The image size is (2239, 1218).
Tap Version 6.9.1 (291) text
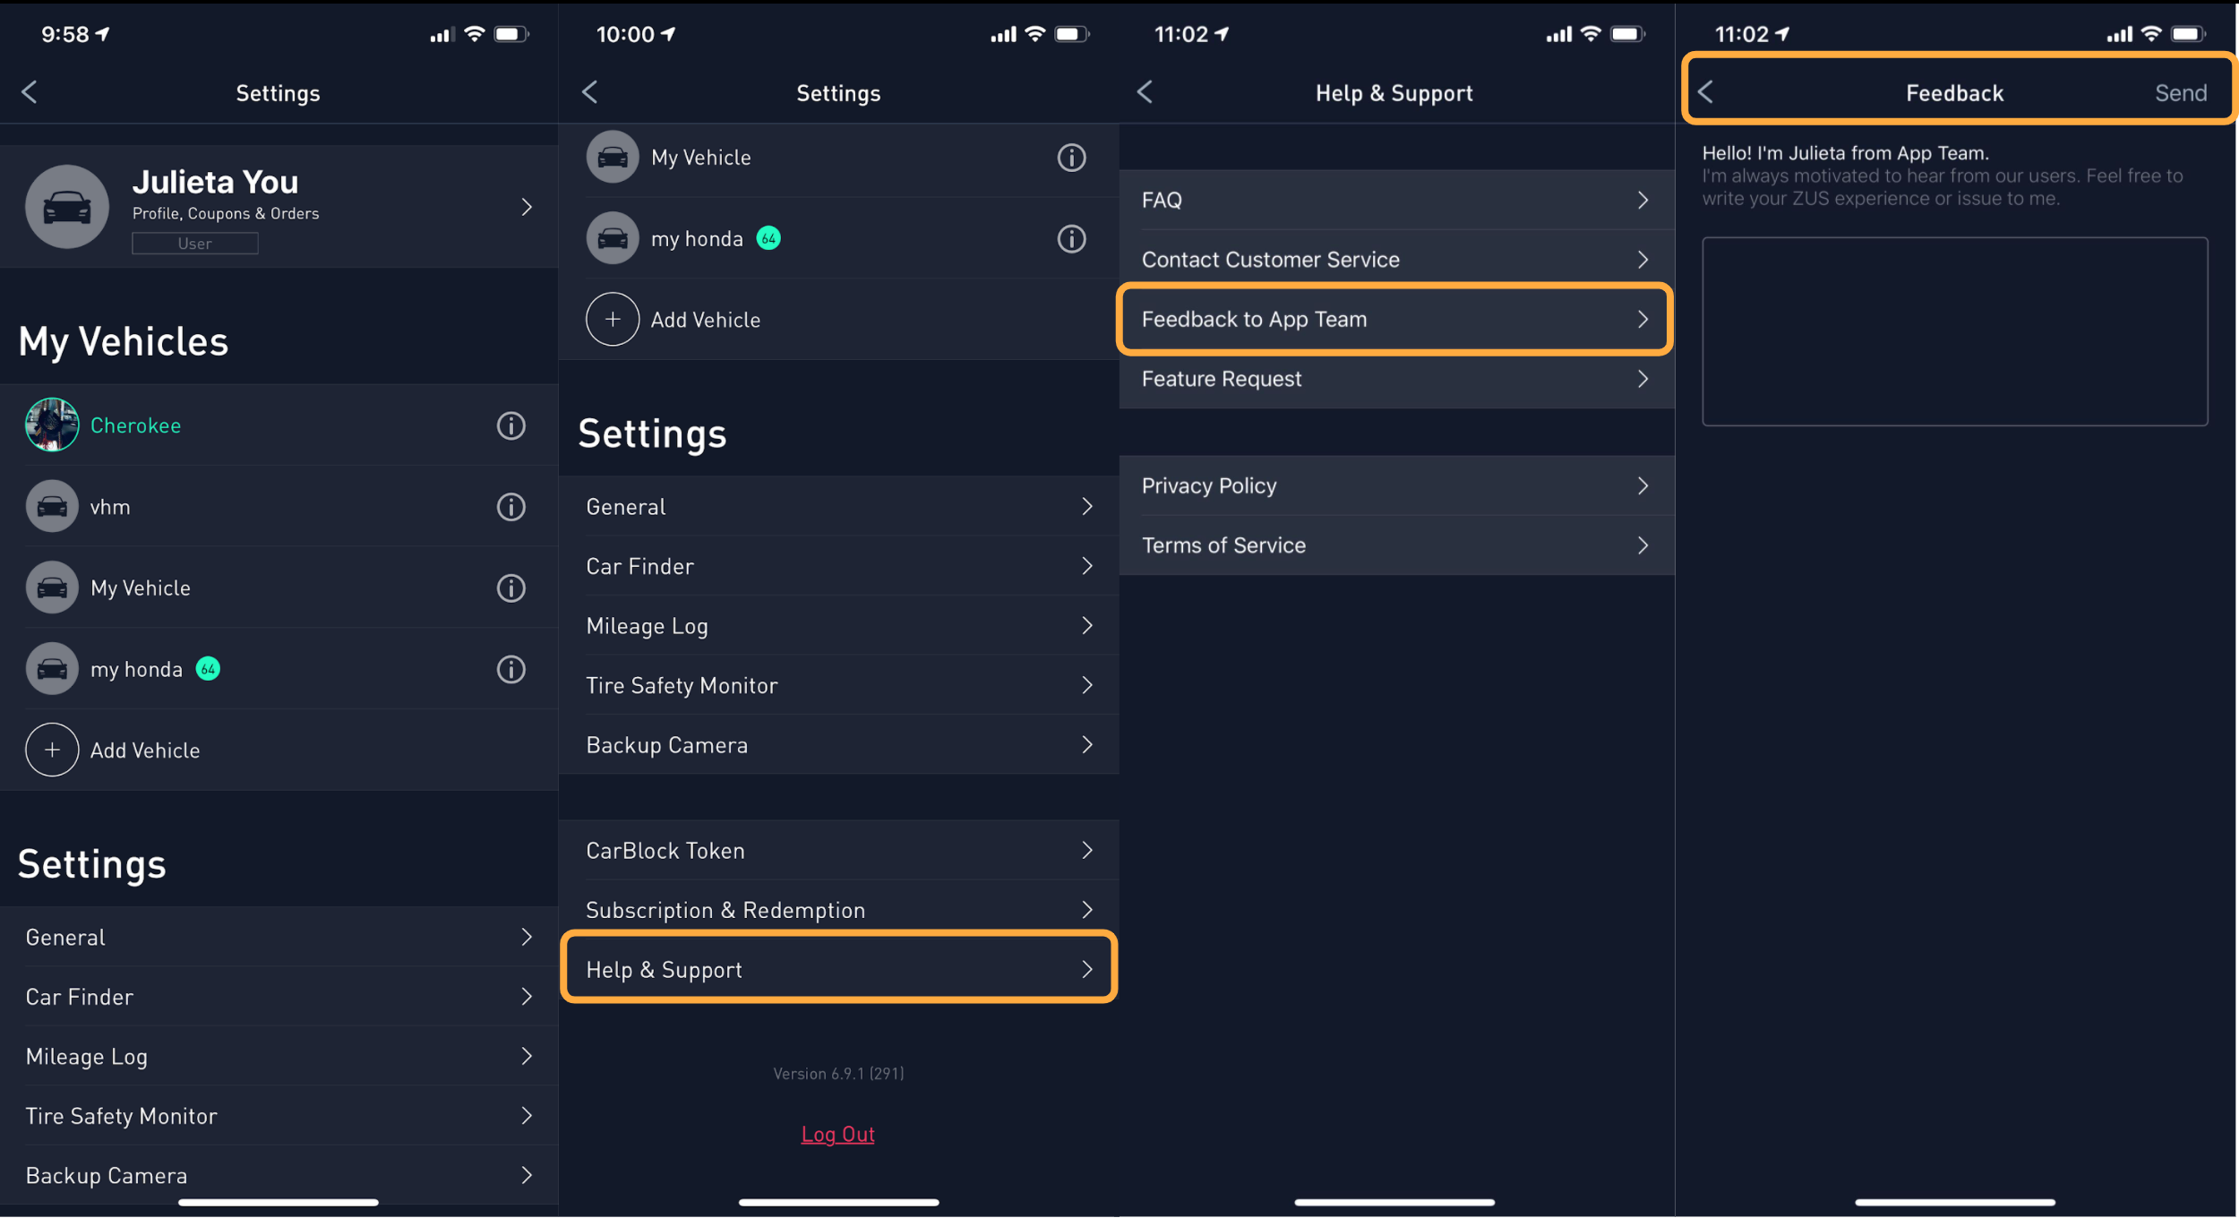(839, 1074)
